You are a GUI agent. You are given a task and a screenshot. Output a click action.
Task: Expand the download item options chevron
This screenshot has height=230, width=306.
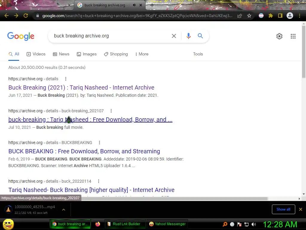(x=64, y=210)
